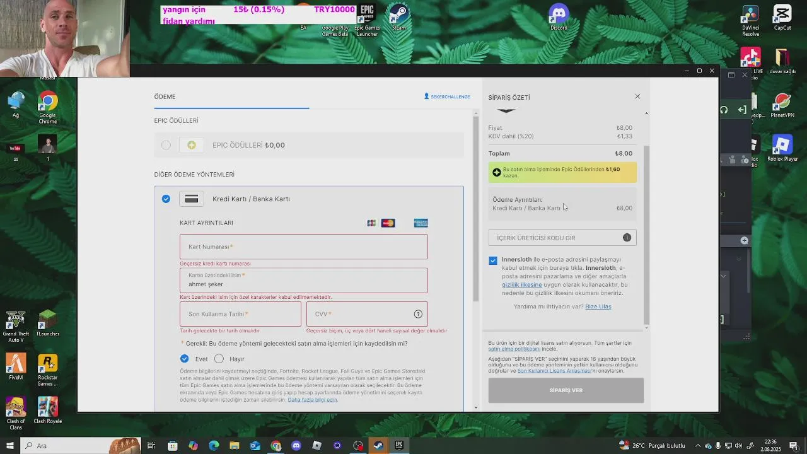Viewport: 807px width, 454px height.
Task: Open the duvar kağıdı desktop folder
Action: pyautogui.click(x=782, y=61)
